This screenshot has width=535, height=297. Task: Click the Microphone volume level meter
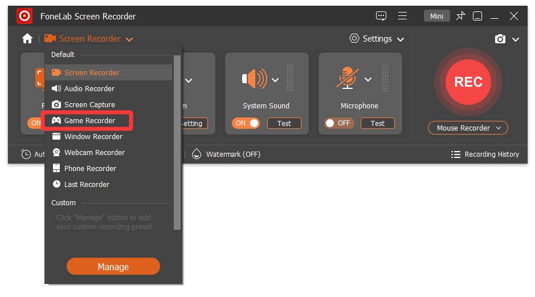[385, 78]
